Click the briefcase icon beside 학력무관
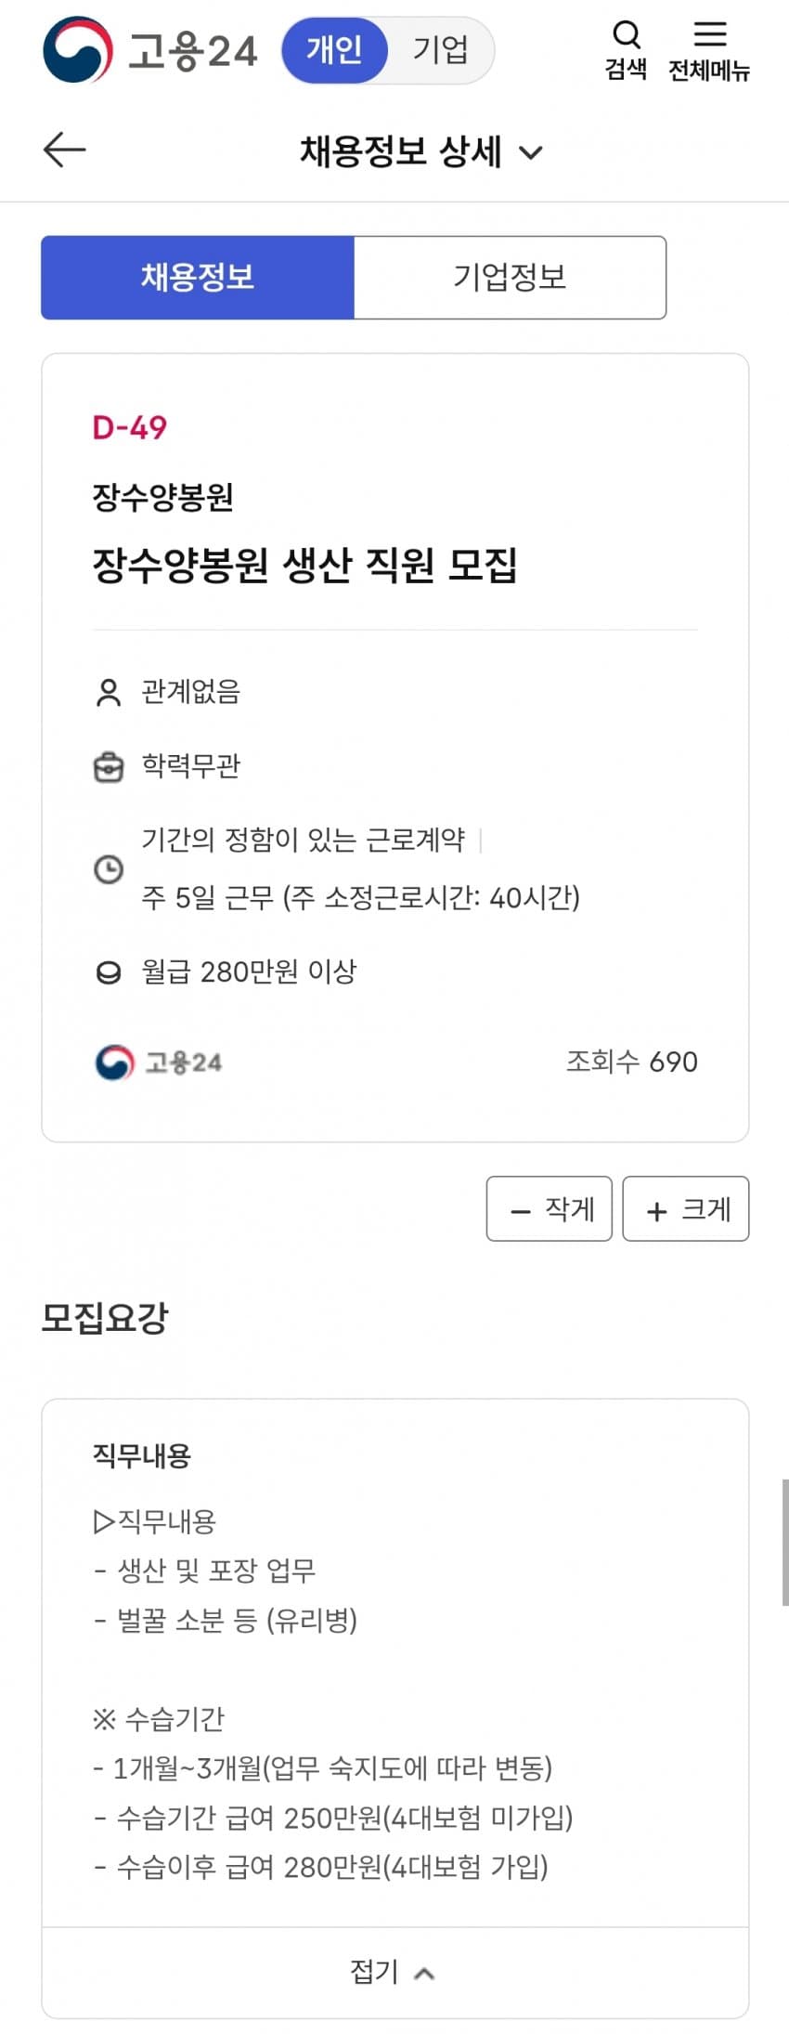789x2034 pixels. [x=109, y=767]
